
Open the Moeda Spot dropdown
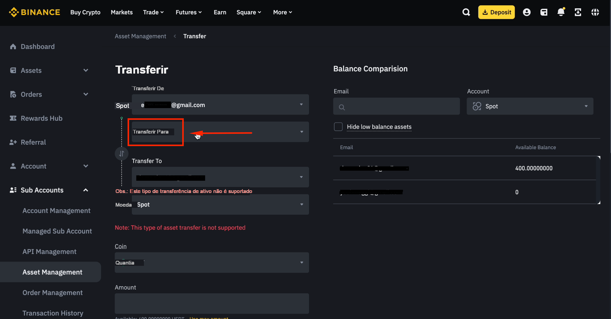point(220,204)
